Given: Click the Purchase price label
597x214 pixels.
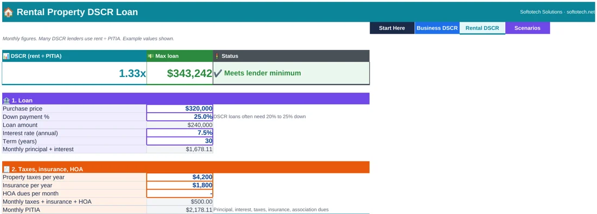Looking at the screenshot, I should tap(22, 109).
